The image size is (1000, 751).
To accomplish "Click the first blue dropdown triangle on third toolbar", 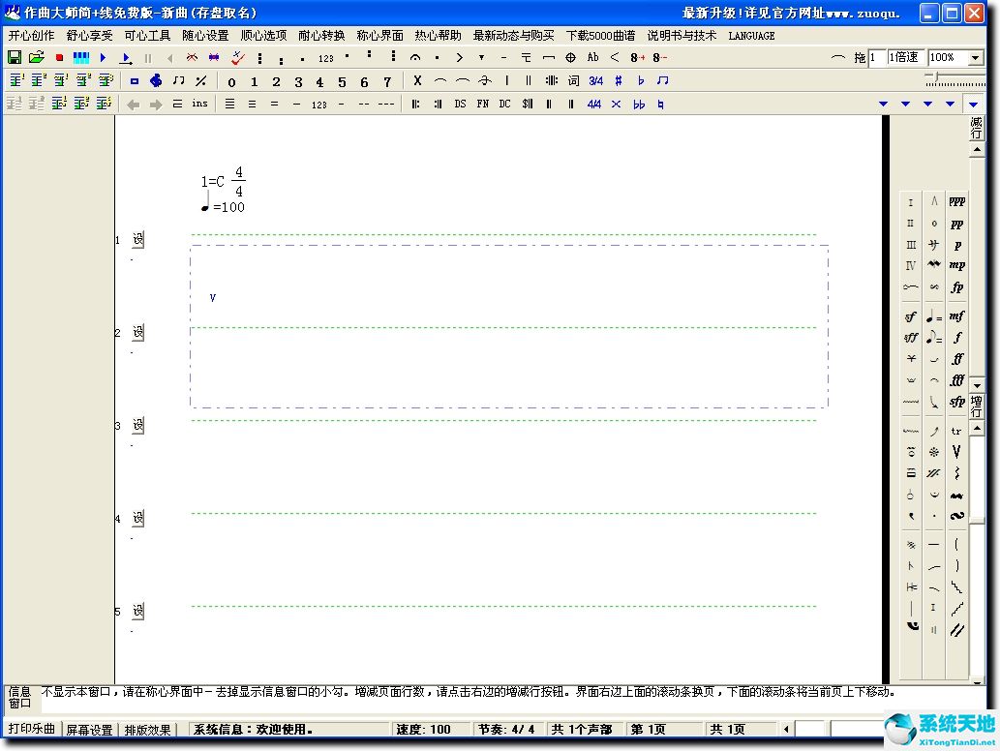I will [883, 104].
